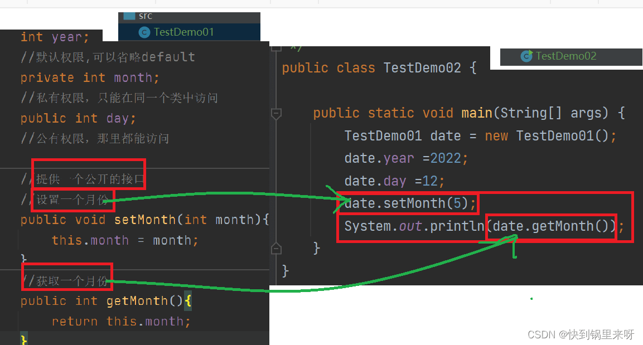Collapse the main method fold marker
The image size is (643, 345).
[275, 114]
